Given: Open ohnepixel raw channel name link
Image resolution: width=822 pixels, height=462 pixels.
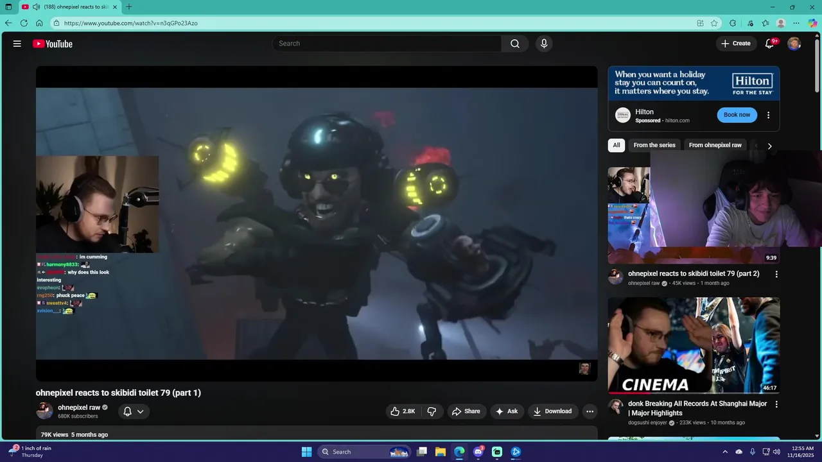Looking at the screenshot, I should [79, 407].
